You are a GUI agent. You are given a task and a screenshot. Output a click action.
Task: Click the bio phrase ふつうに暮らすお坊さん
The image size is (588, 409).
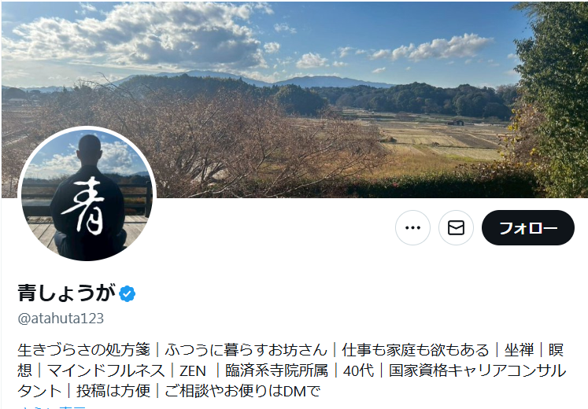pyautogui.click(x=246, y=350)
